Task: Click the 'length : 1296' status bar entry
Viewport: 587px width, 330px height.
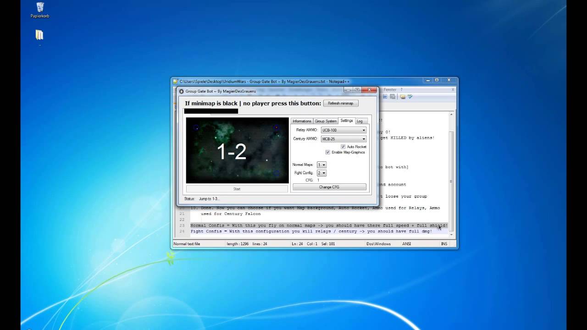Action: coord(238,244)
